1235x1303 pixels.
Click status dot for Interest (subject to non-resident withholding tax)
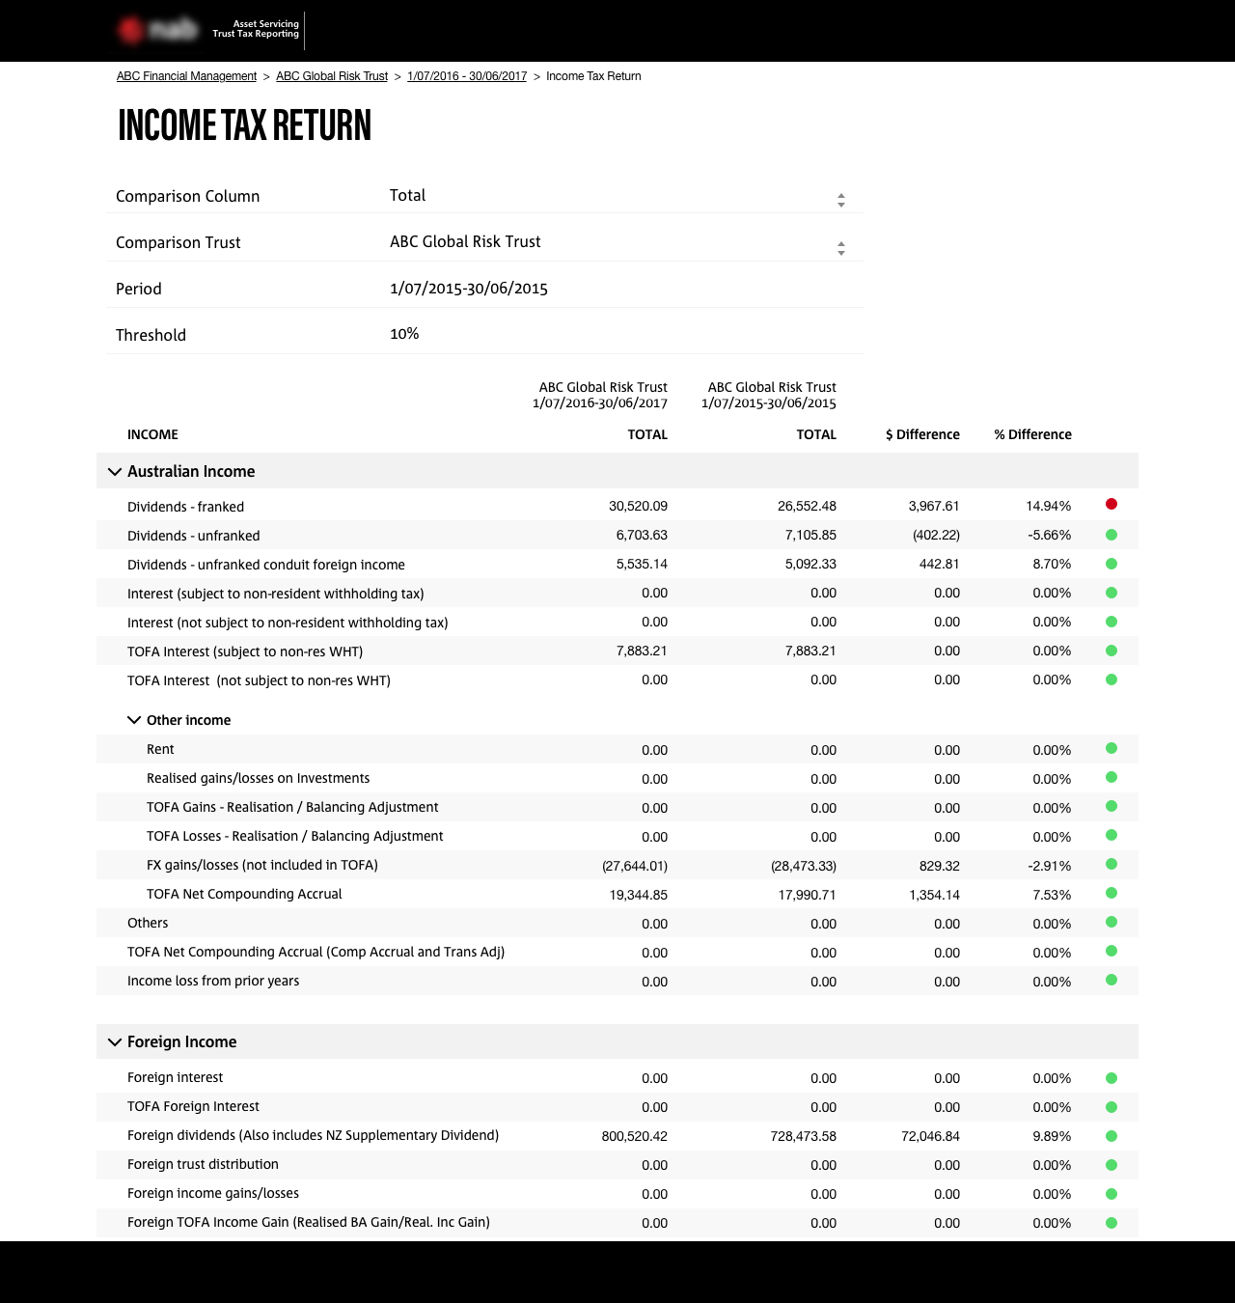pyautogui.click(x=1111, y=593)
